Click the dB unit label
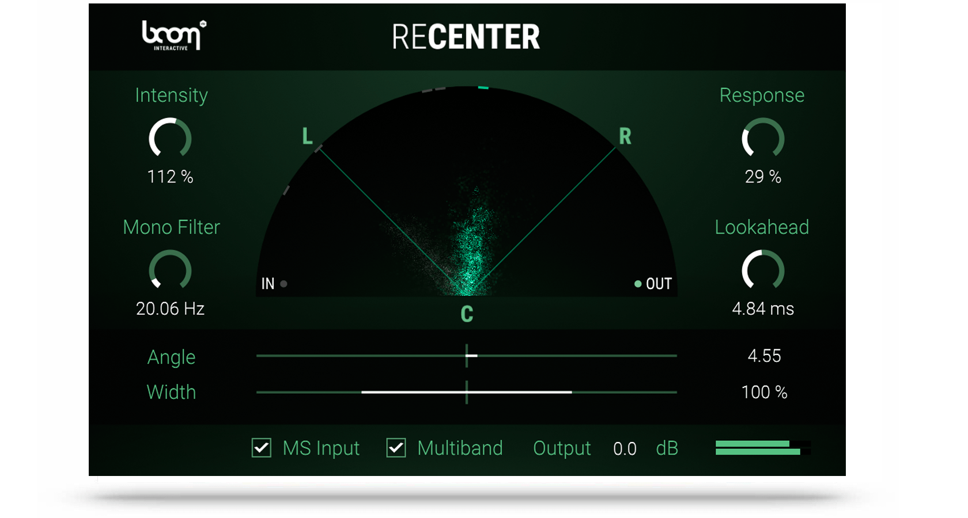Viewport: 968px width, 518px height. (667, 448)
